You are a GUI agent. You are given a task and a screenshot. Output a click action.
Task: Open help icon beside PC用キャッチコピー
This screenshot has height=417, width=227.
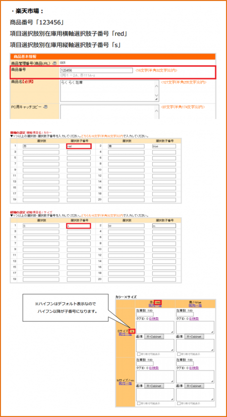point(46,107)
